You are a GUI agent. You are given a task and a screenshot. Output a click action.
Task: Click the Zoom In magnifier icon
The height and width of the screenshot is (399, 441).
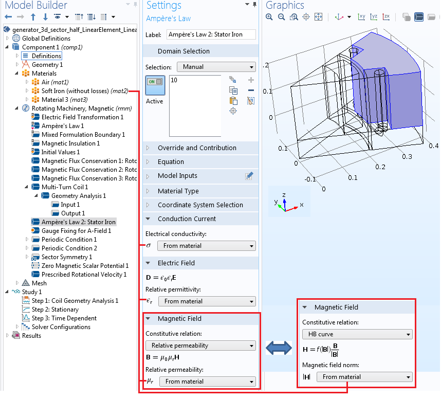click(x=269, y=17)
